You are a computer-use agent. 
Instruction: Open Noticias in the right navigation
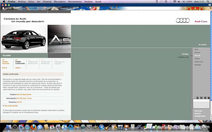(x=197, y=59)
